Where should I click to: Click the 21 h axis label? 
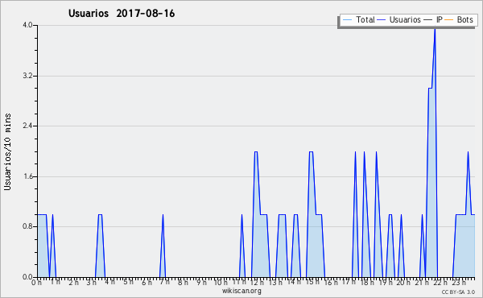click(x=422, y=282)
